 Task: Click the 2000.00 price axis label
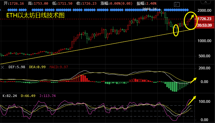(204, 11)
